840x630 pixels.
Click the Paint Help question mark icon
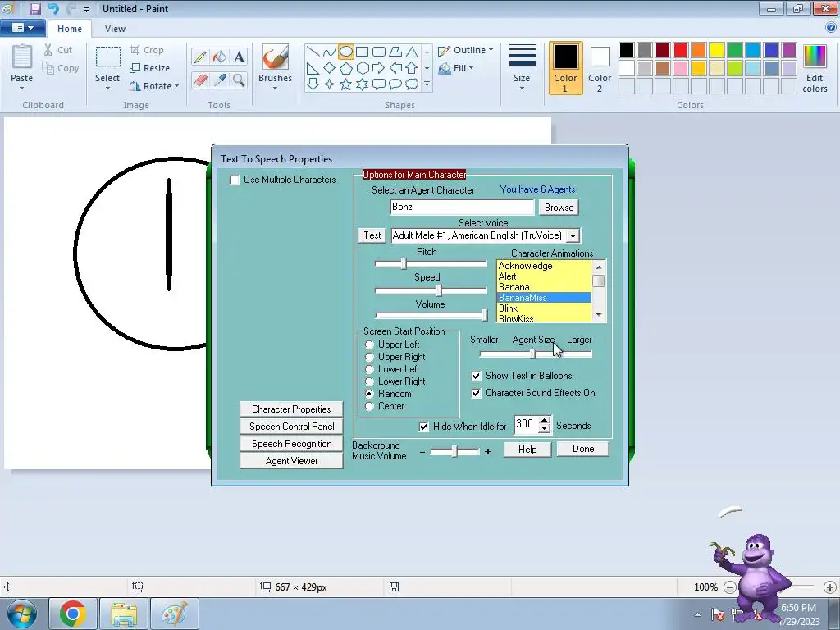[x=832, y=27]
